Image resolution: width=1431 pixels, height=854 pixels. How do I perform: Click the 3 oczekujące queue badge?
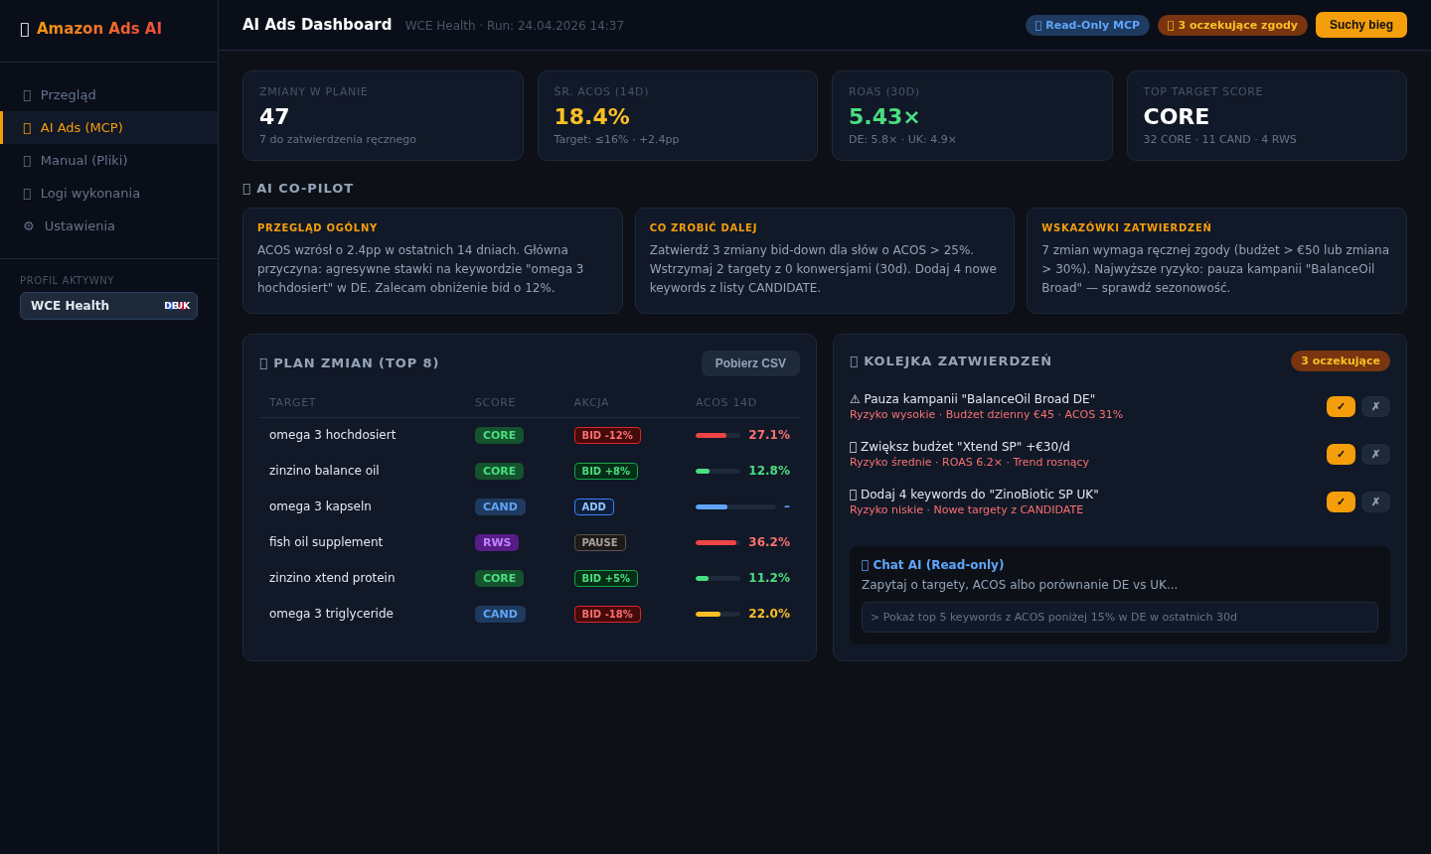1341,360
